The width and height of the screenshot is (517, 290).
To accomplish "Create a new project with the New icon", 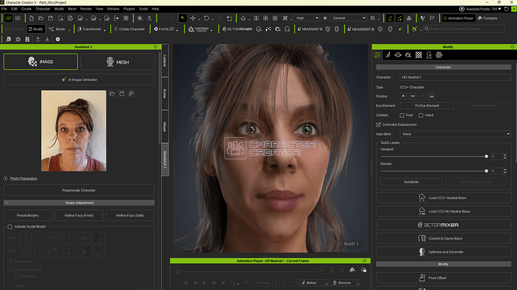I will (x=31, y=18).
